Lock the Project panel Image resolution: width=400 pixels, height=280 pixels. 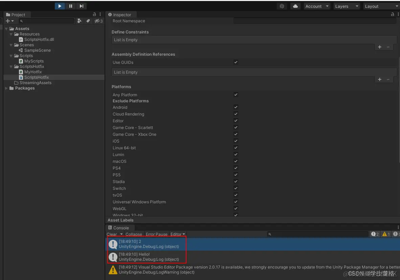coord(94,15)
